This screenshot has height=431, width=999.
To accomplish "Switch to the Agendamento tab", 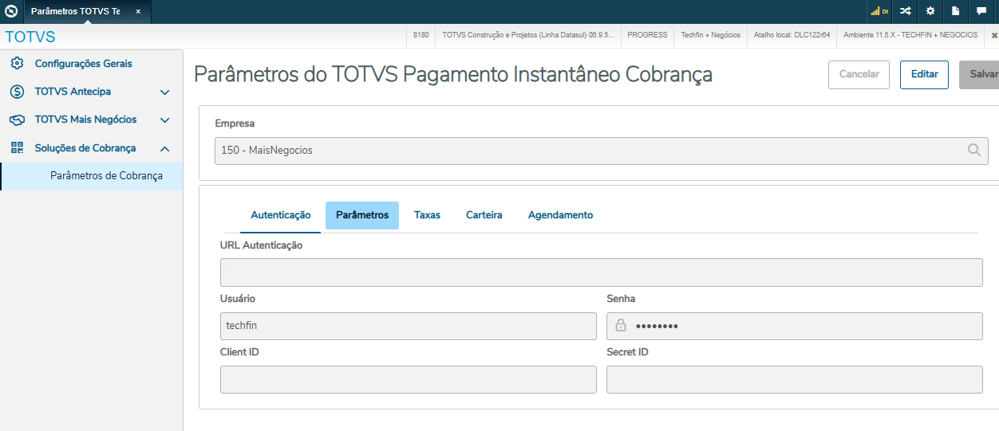I will (x=560, y=215).
